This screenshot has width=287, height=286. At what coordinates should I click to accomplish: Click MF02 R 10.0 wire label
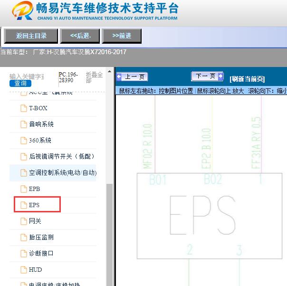[x=147, y=146]
